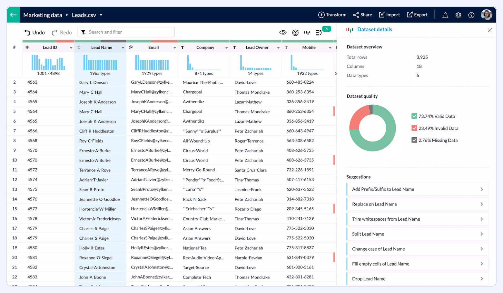Click the Redo button
This screenshot has width=503, height=293.
62,32
